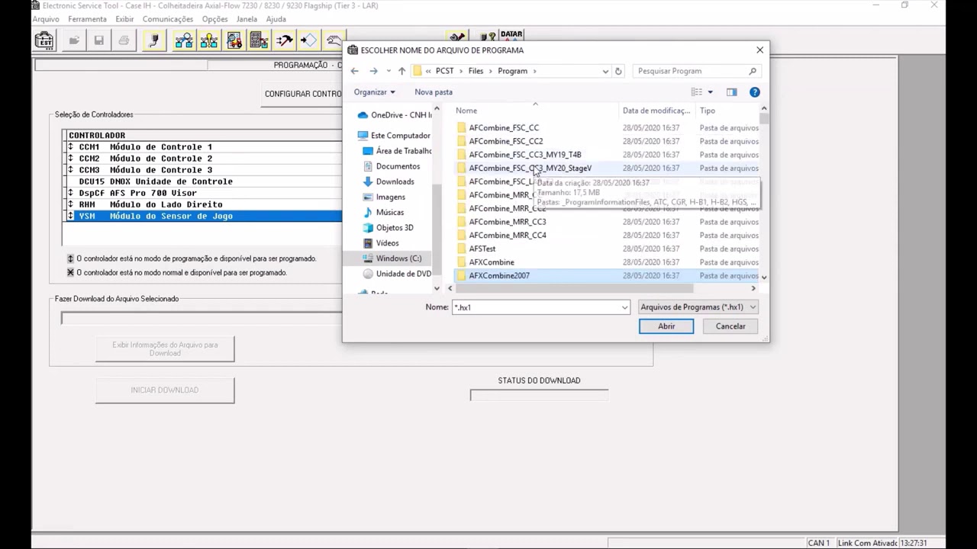Click the Cancelar button

pos(730,326)
